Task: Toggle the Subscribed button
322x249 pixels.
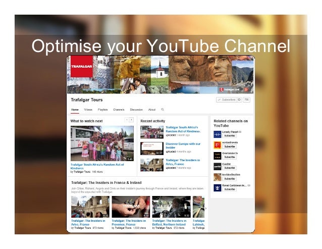Action: coord(226,99)
